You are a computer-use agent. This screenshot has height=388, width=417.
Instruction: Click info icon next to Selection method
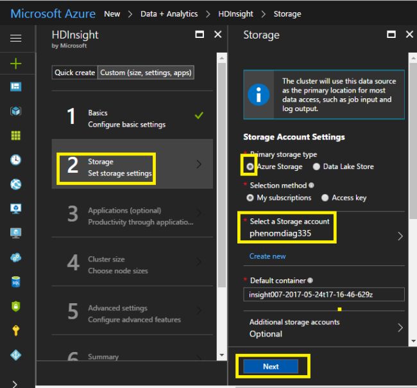[x=311, y=185]
